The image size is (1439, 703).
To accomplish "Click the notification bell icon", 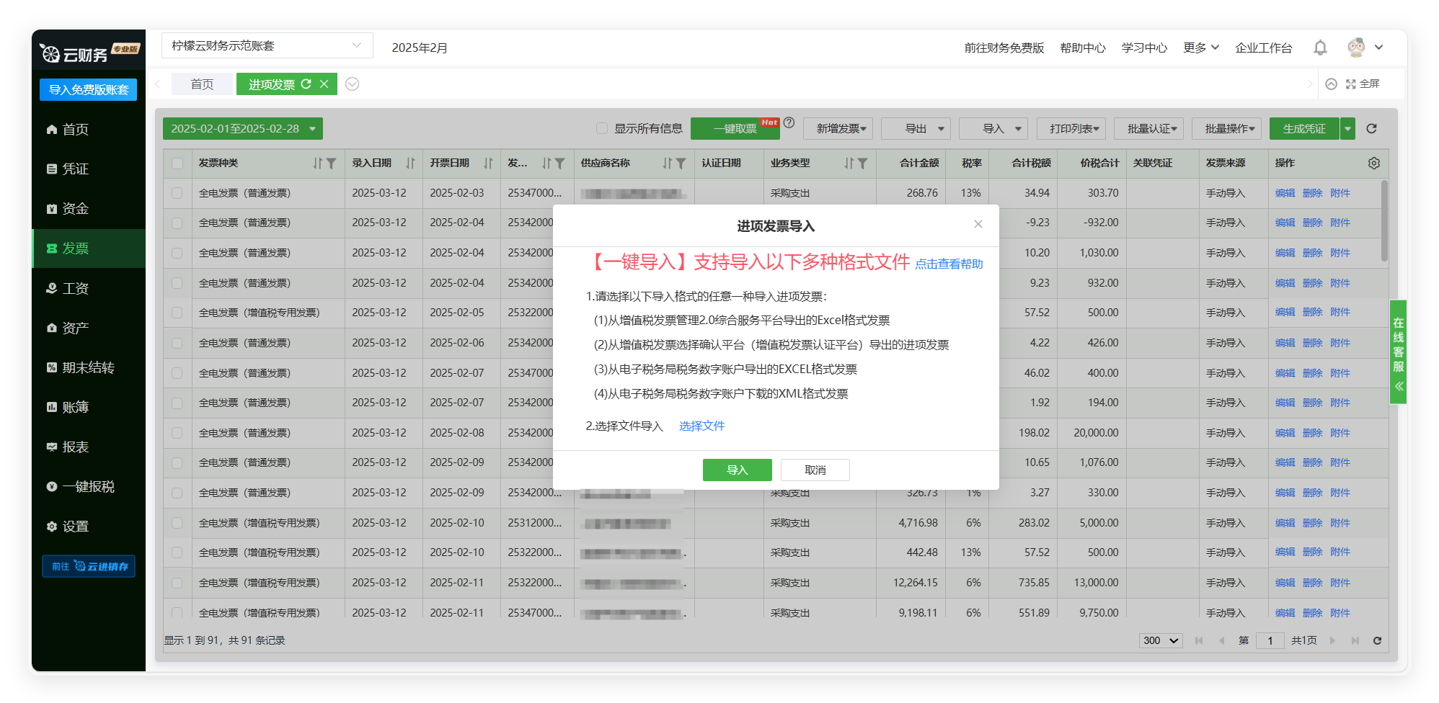I will (x=1319, y=48).
